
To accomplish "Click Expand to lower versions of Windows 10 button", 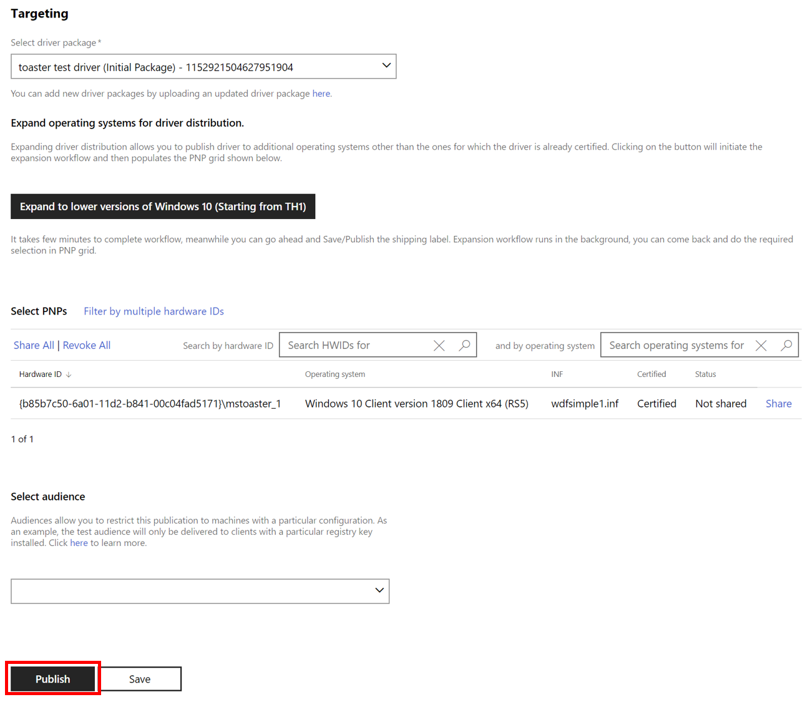I will [x=163, y=207].
